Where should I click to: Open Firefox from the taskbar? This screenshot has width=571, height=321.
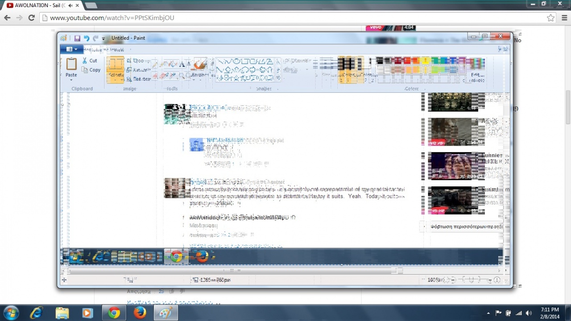140,313
